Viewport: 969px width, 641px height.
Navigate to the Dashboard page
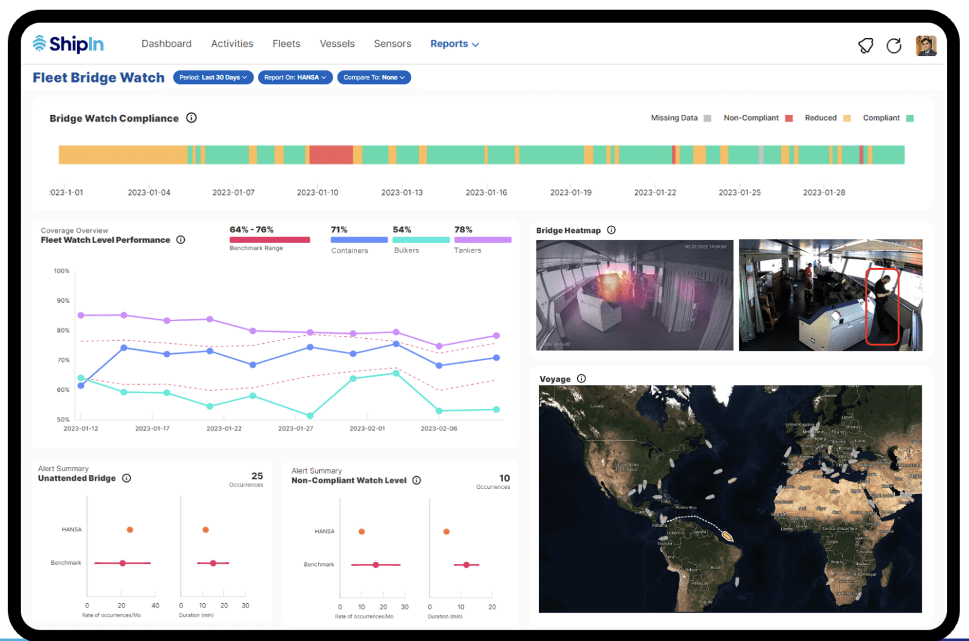(167, 44)
